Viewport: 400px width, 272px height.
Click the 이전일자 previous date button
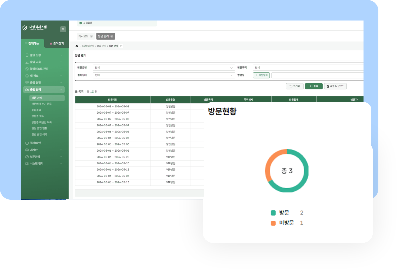pyautogui.click(x=261, y=75)
